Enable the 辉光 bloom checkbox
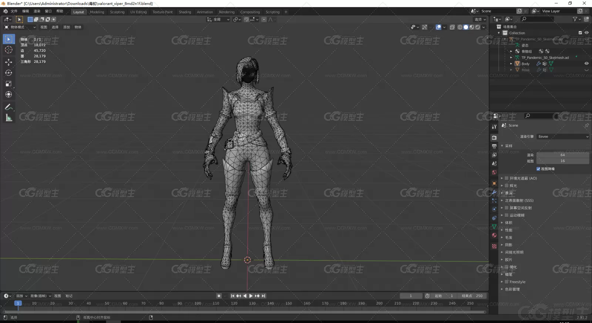Image resolution: width=592 pixels, height=323 pixels. 507,186
